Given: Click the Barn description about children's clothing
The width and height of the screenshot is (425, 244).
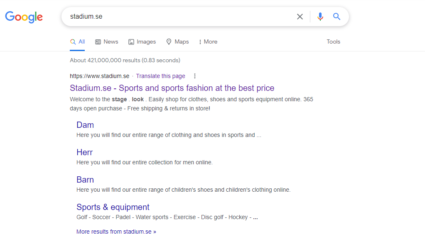Looking at the screenshot, I should click(184, 190).
